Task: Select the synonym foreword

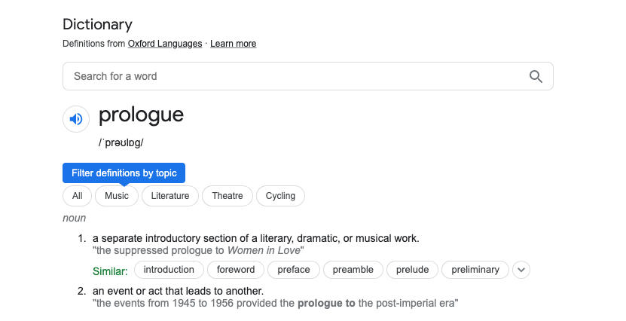Action: point(236,270)
